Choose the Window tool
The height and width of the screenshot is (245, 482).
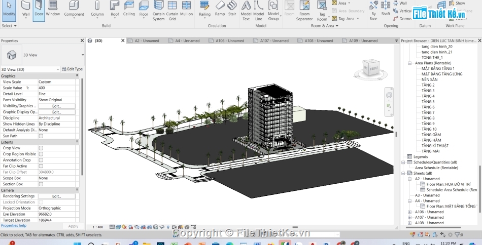pyautogui.click(x=53, y=9)
